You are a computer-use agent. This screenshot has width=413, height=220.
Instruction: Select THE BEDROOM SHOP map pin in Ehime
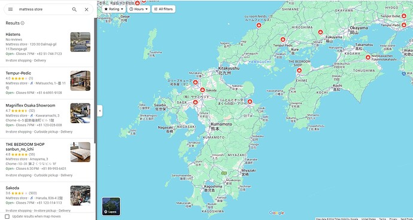click(x=299, y=71)
